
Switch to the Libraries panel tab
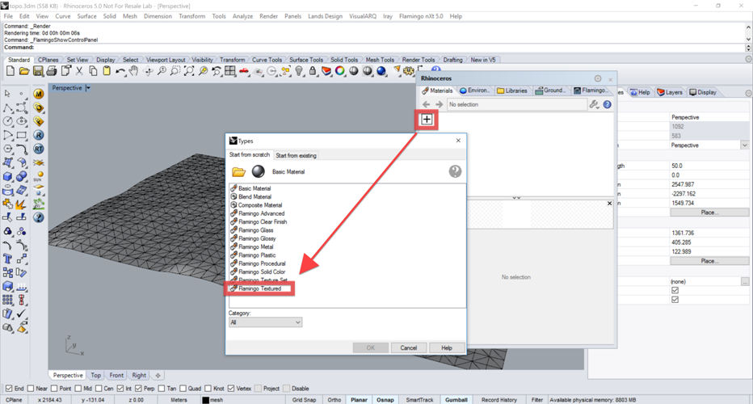[x=512, y=90]
